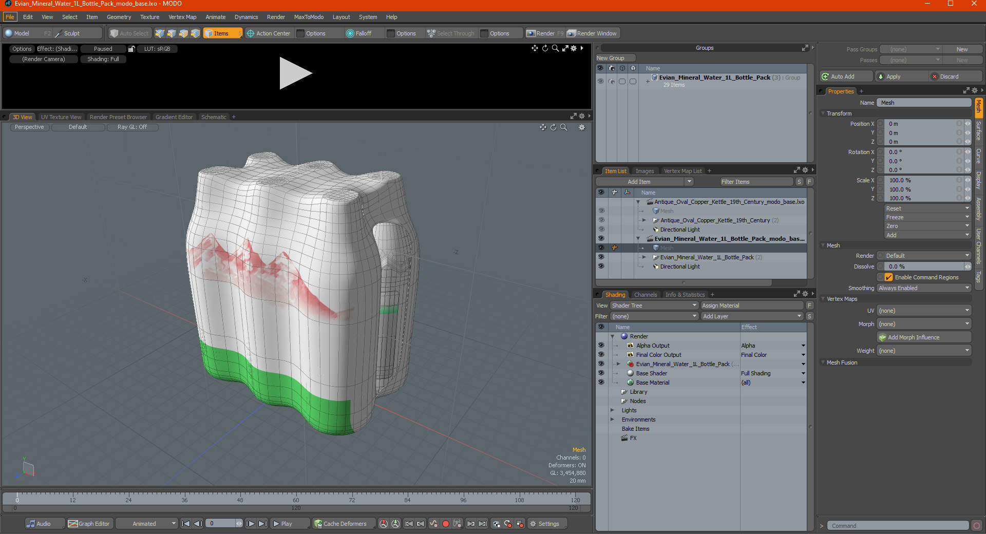Hide the Base Material layer

coord(601,383)
